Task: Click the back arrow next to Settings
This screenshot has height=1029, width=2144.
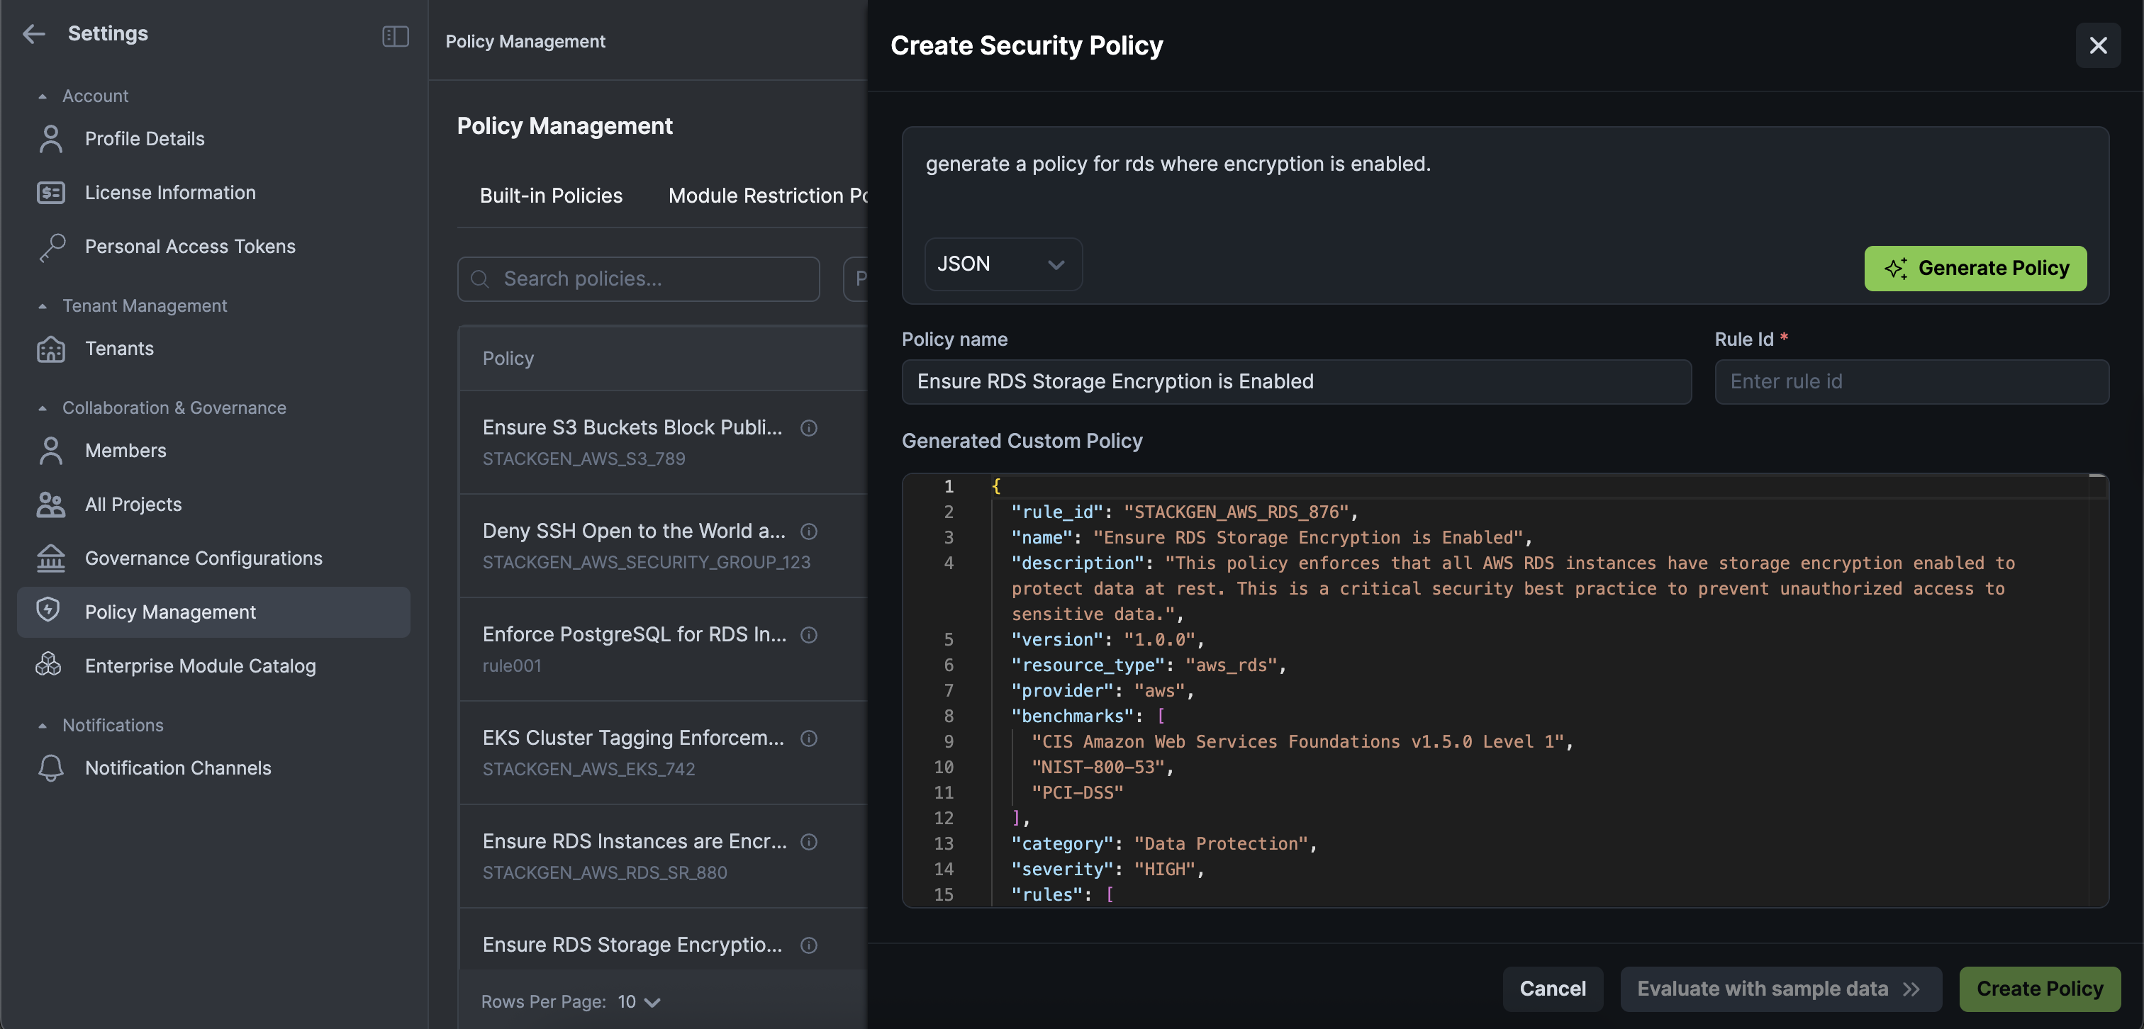Action: pyautogui.click(x=34, y=33)
